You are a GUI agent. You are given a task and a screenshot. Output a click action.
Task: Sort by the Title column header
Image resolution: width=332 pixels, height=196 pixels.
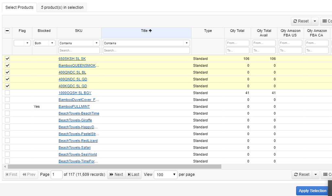146,31
